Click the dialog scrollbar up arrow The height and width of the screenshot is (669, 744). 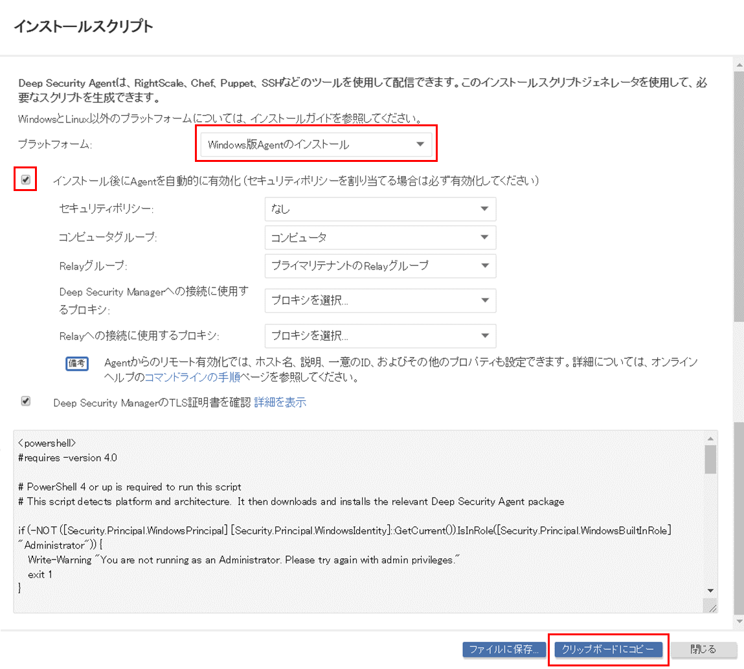738,64
